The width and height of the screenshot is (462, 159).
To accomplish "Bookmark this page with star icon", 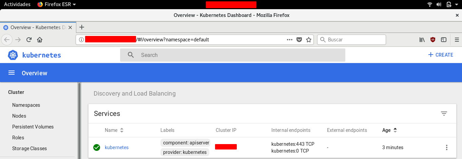I will coord(308,40).
